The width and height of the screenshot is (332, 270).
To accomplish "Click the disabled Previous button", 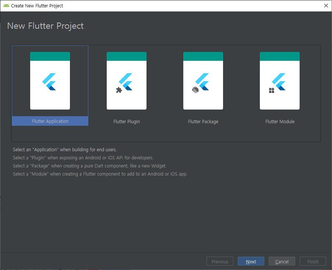I will click(x=220, y=261).
